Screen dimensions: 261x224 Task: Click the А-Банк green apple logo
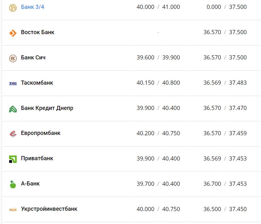pos(13,184)
